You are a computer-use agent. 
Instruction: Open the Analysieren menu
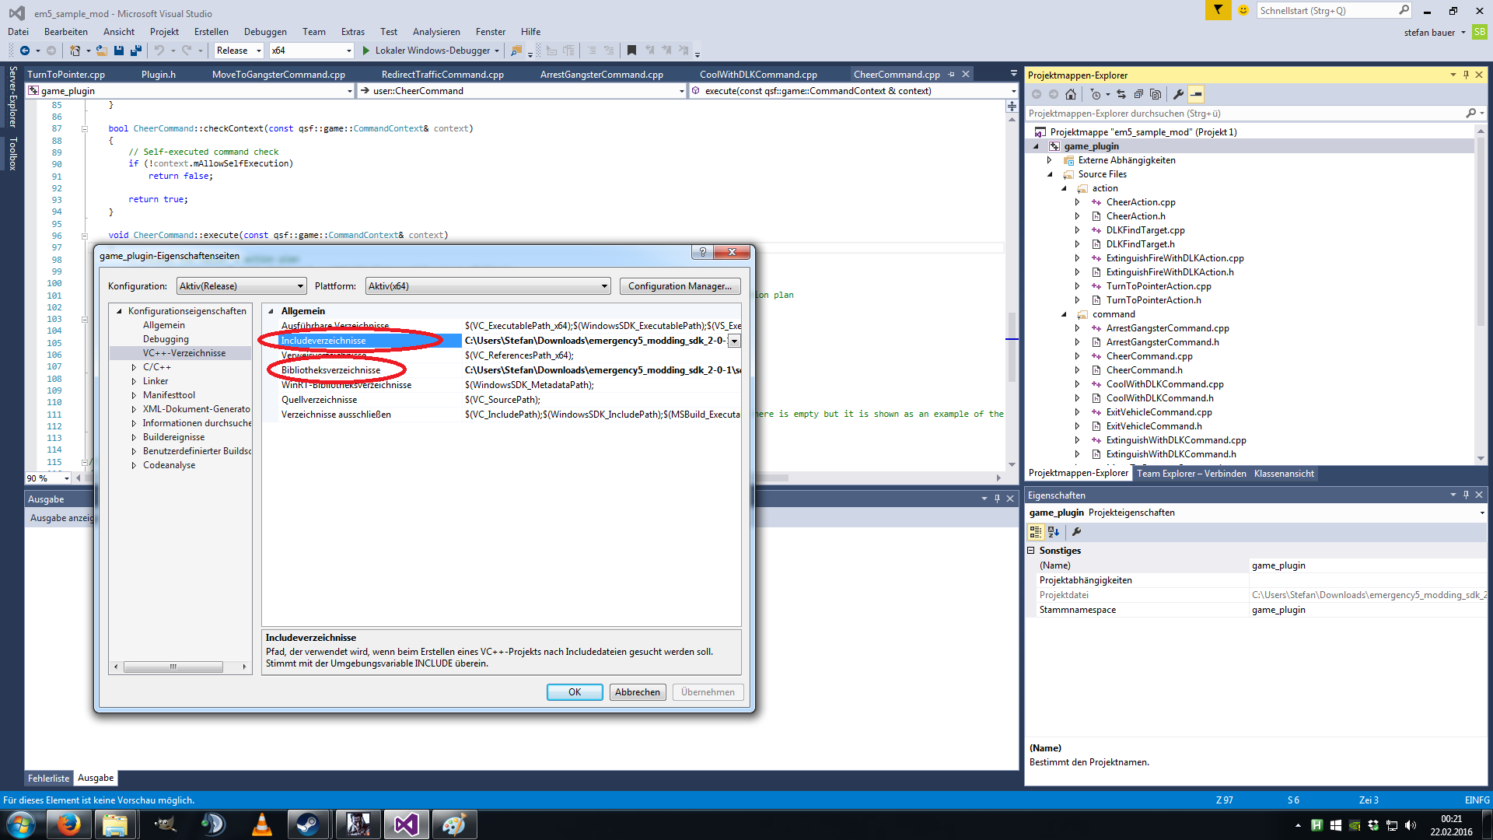pos(436,32)
